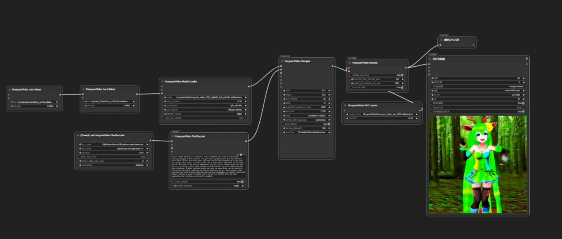Click the Decode node's blue images output socket
This screenshot has height=239, width=562.
[x=405, y=67]
